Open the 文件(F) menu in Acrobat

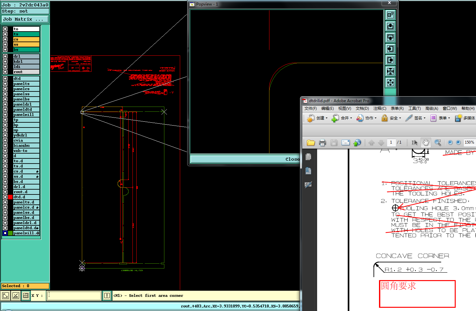coord(310,108)
